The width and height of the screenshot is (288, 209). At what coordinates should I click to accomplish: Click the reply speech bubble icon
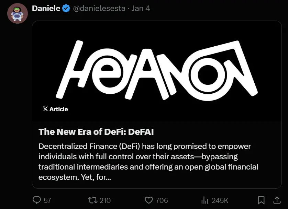37,200
